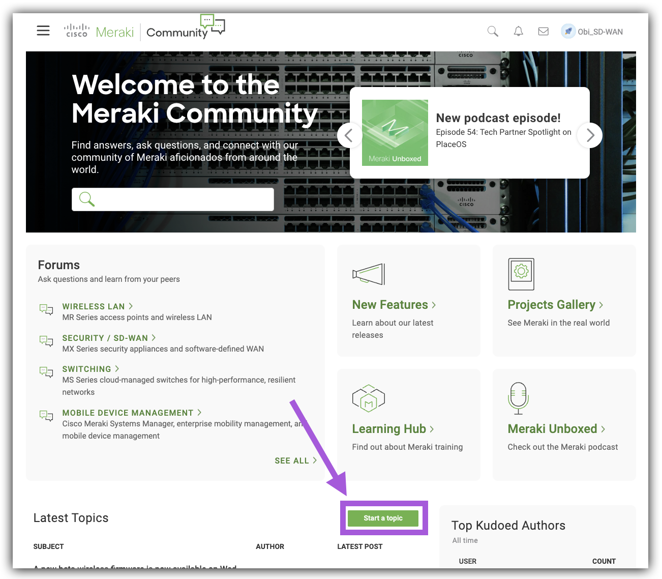
Task: Click the New Features megaphone icon
Action: pyautogui.click(x=368, y=274)
